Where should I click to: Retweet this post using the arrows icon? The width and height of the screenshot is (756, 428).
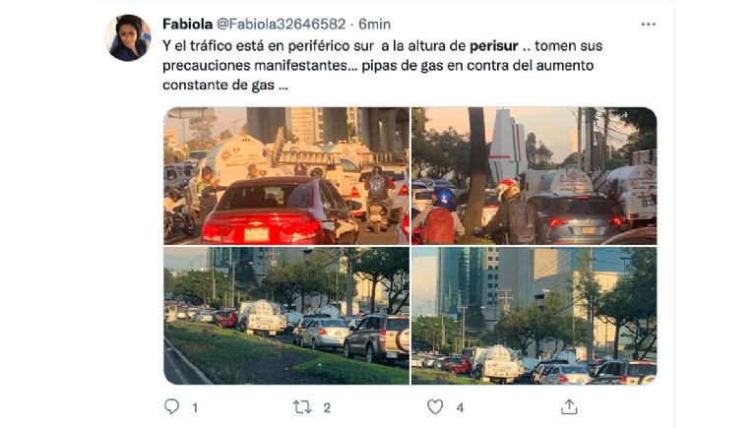[302, 407]
